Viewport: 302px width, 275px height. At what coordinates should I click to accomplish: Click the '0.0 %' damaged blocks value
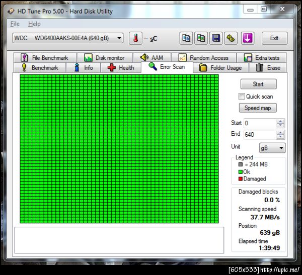click(x=272, y=200)
